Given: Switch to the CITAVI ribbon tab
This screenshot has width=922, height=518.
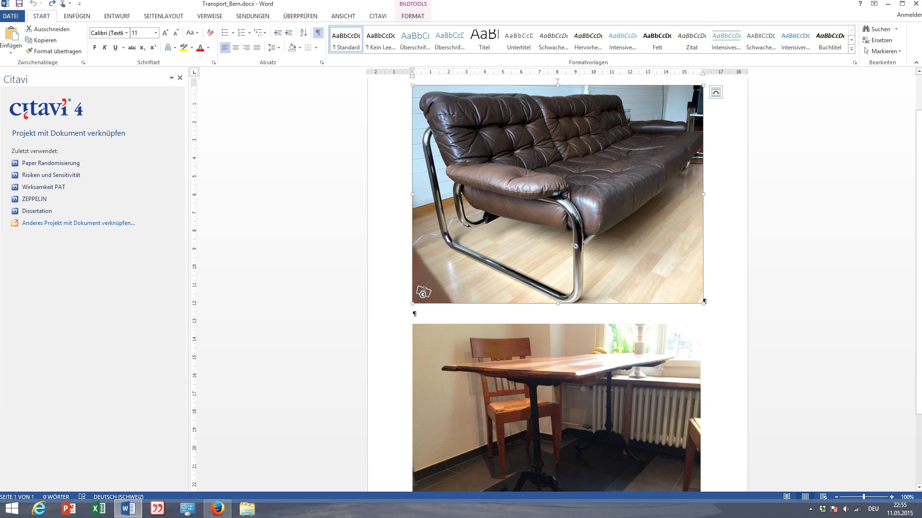Looking at the screenshot, I should click(377, 16).
